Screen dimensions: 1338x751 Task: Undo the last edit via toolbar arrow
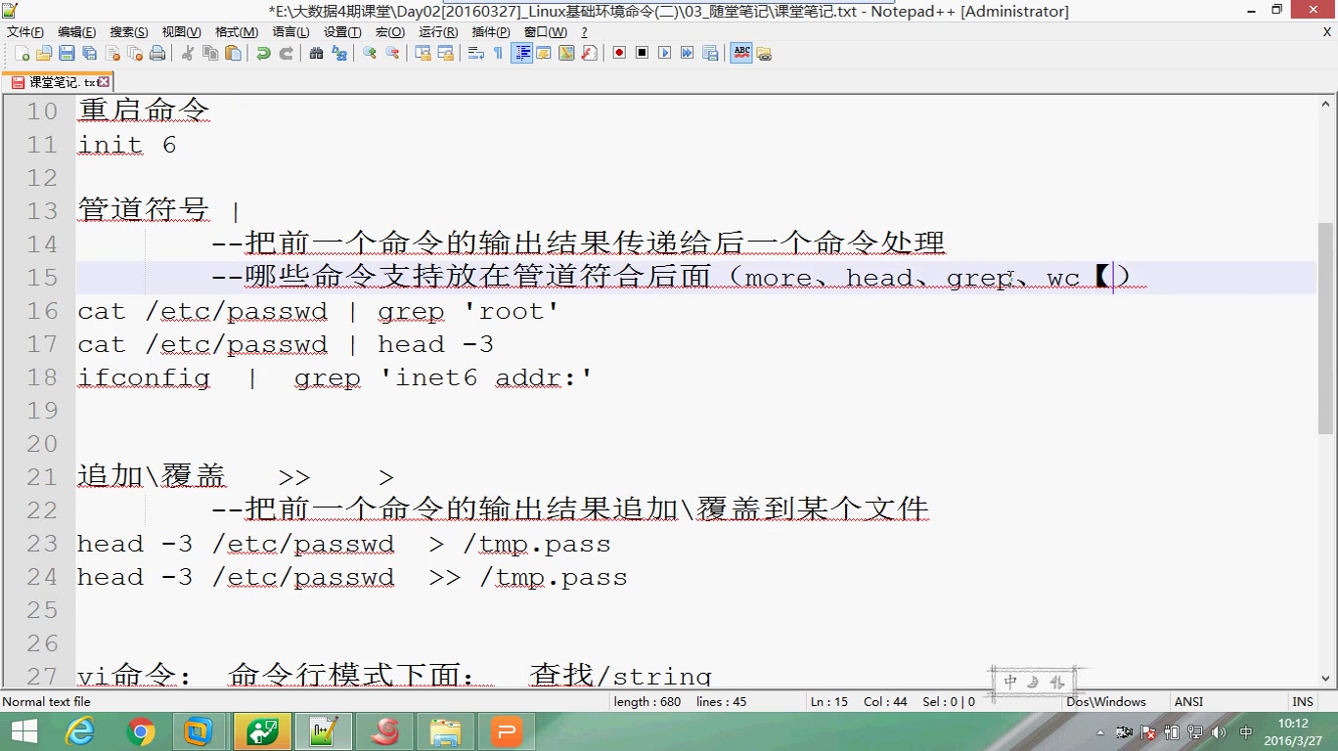tap(262, 53)
